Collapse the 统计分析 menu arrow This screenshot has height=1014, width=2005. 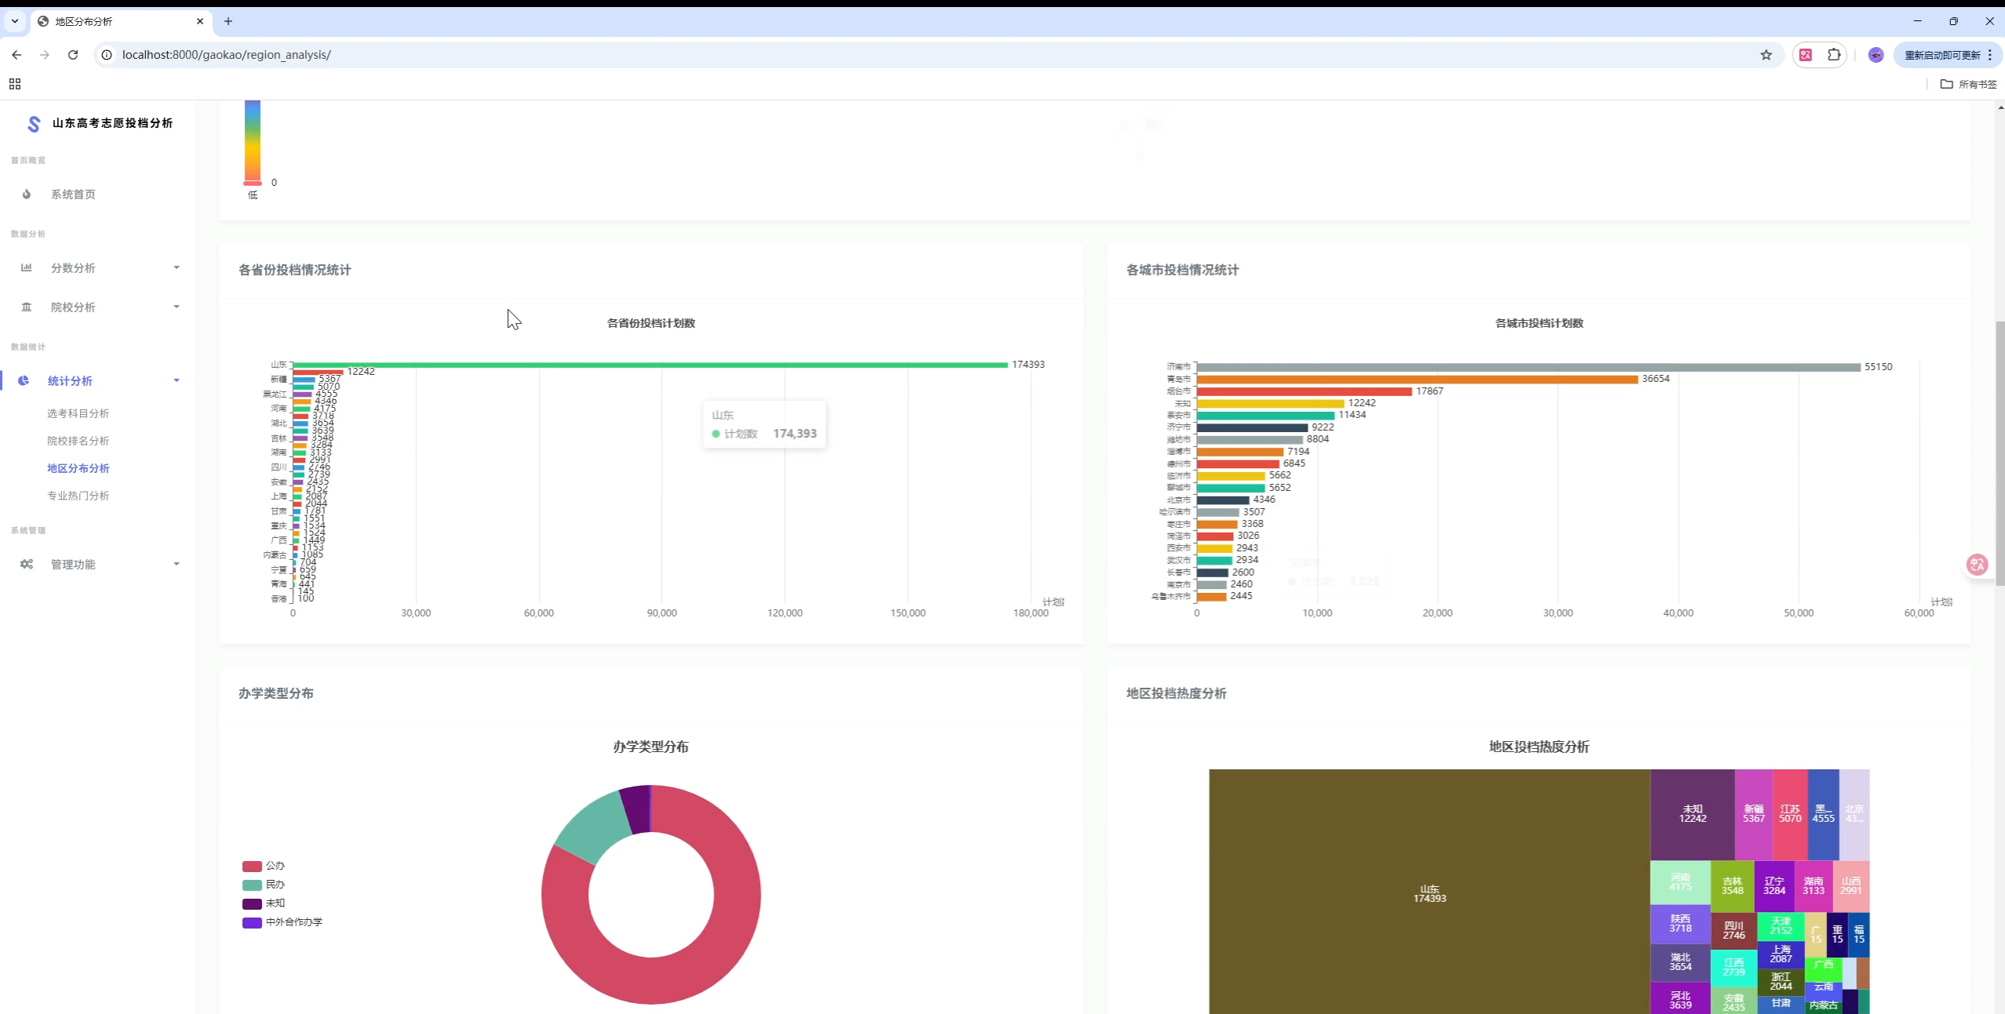click(x=176, y=381)
